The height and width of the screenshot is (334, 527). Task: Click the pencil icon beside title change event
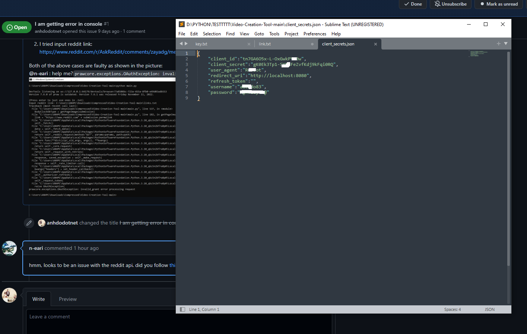coord(29,223)
